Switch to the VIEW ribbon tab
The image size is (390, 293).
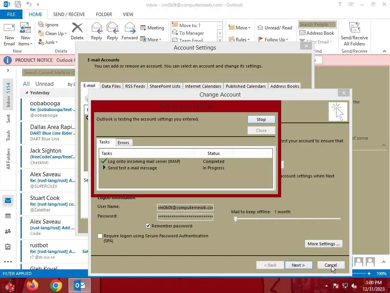(x=128, y=14)
